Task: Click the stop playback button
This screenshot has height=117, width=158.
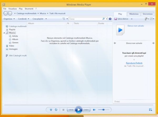Action: [63, 110]
